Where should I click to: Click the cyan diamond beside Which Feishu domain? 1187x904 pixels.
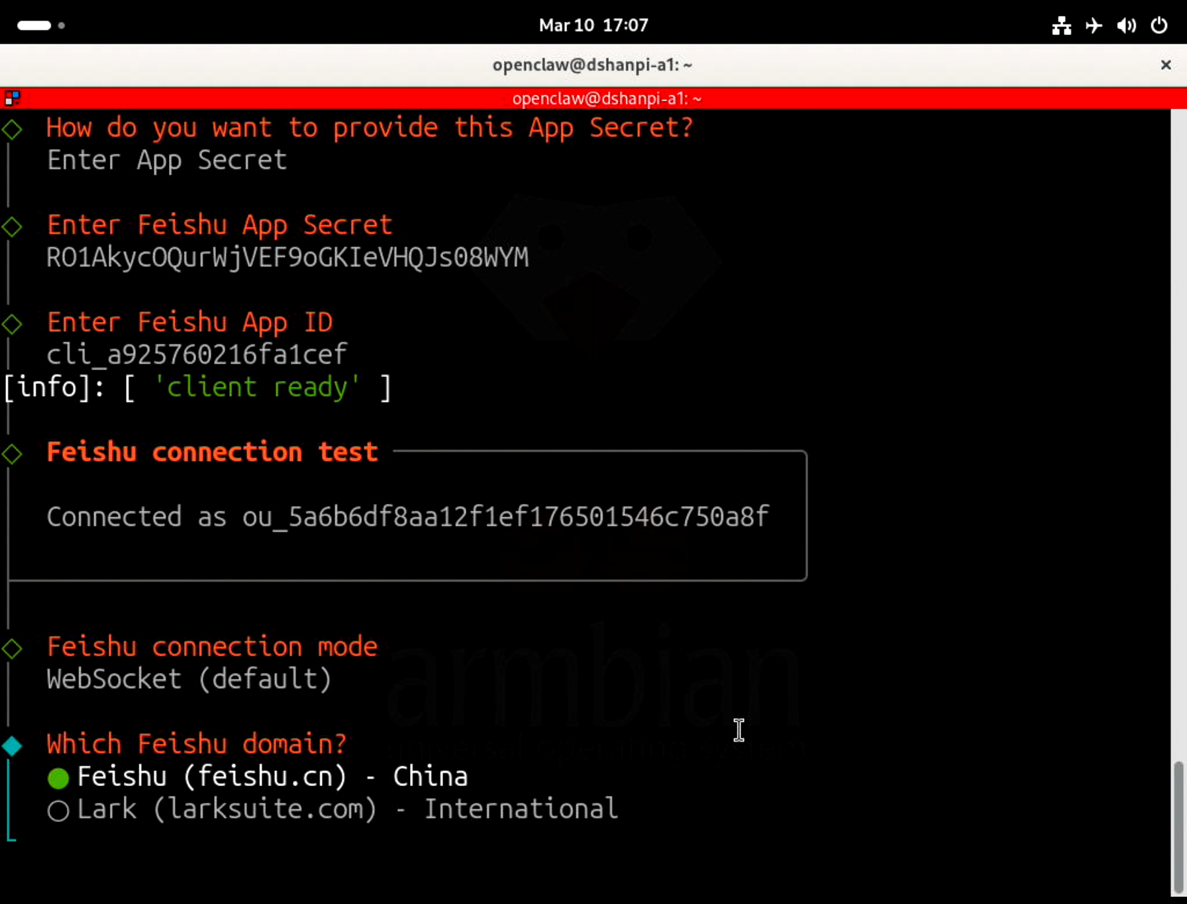[12, 746]
